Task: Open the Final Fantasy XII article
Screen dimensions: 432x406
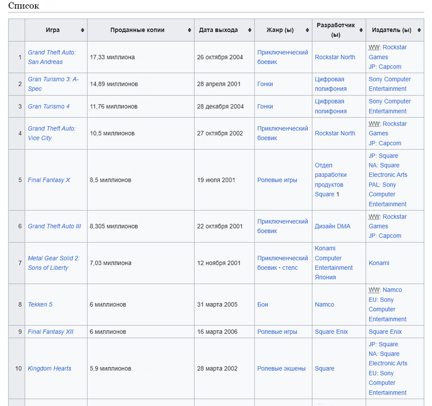Action: tap(51, 331)
